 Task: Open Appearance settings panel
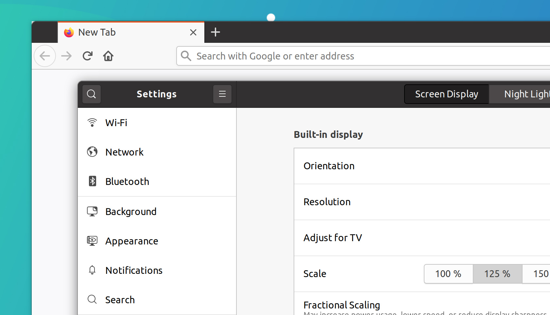[157, 241]
